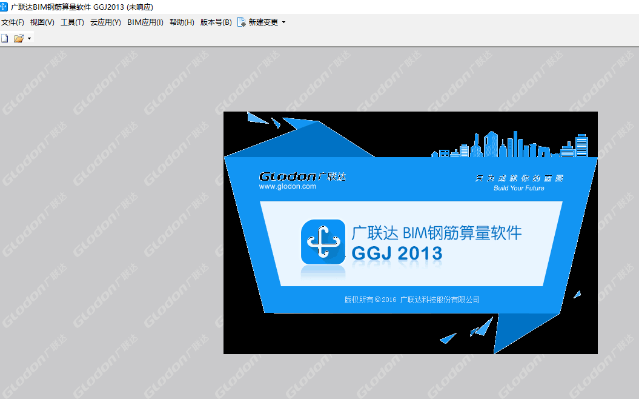Image resolution: width=639 pixels, height=399 pixels.
Task: Click the www.glodon.com text on splash
Action: pyautogui.click(x=287, y=186)
